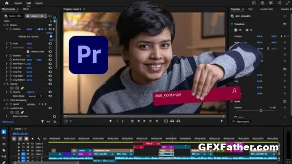Select the Slip tool
292x164 pixels.
tap(4, 156)
